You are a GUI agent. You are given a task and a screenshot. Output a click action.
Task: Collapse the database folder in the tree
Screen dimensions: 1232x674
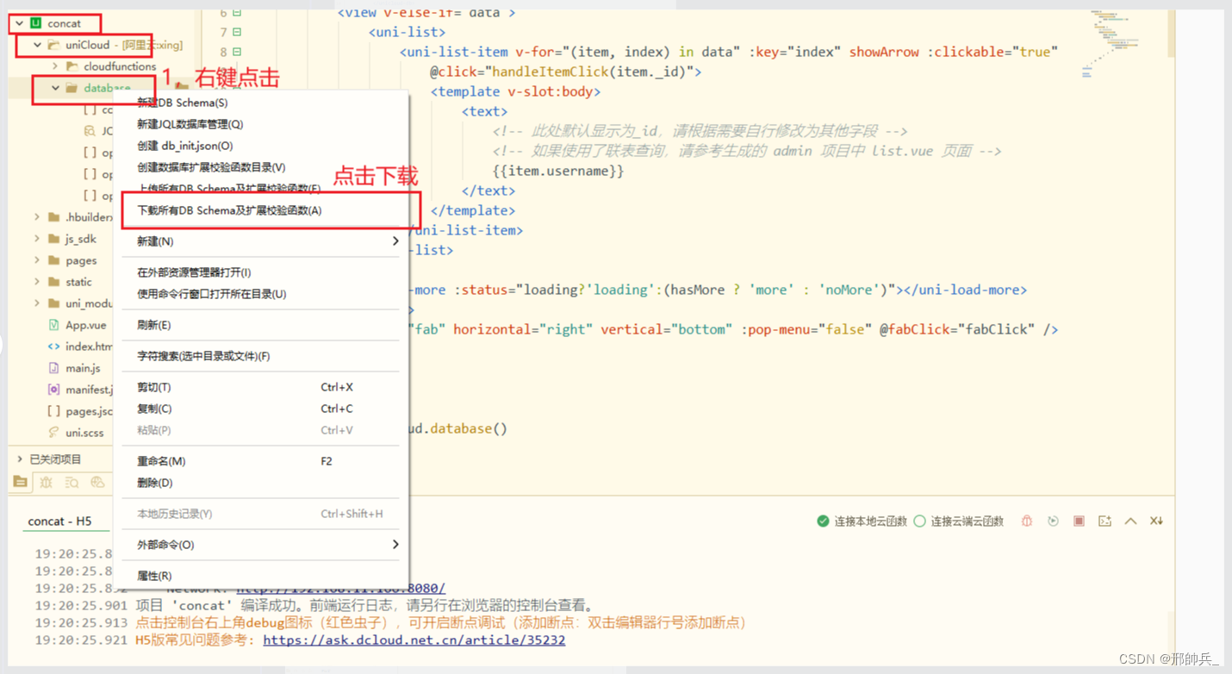click(54, 88)
